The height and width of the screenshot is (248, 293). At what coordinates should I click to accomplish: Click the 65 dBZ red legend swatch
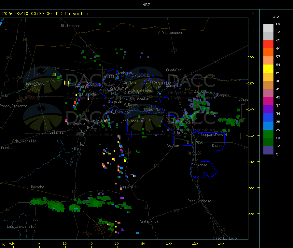268,44
